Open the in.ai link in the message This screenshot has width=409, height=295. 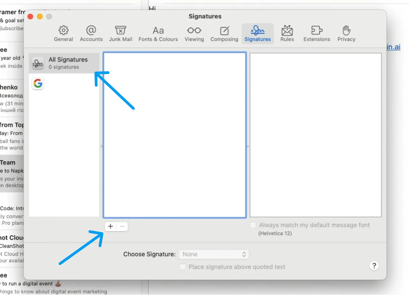coord(393,47)
